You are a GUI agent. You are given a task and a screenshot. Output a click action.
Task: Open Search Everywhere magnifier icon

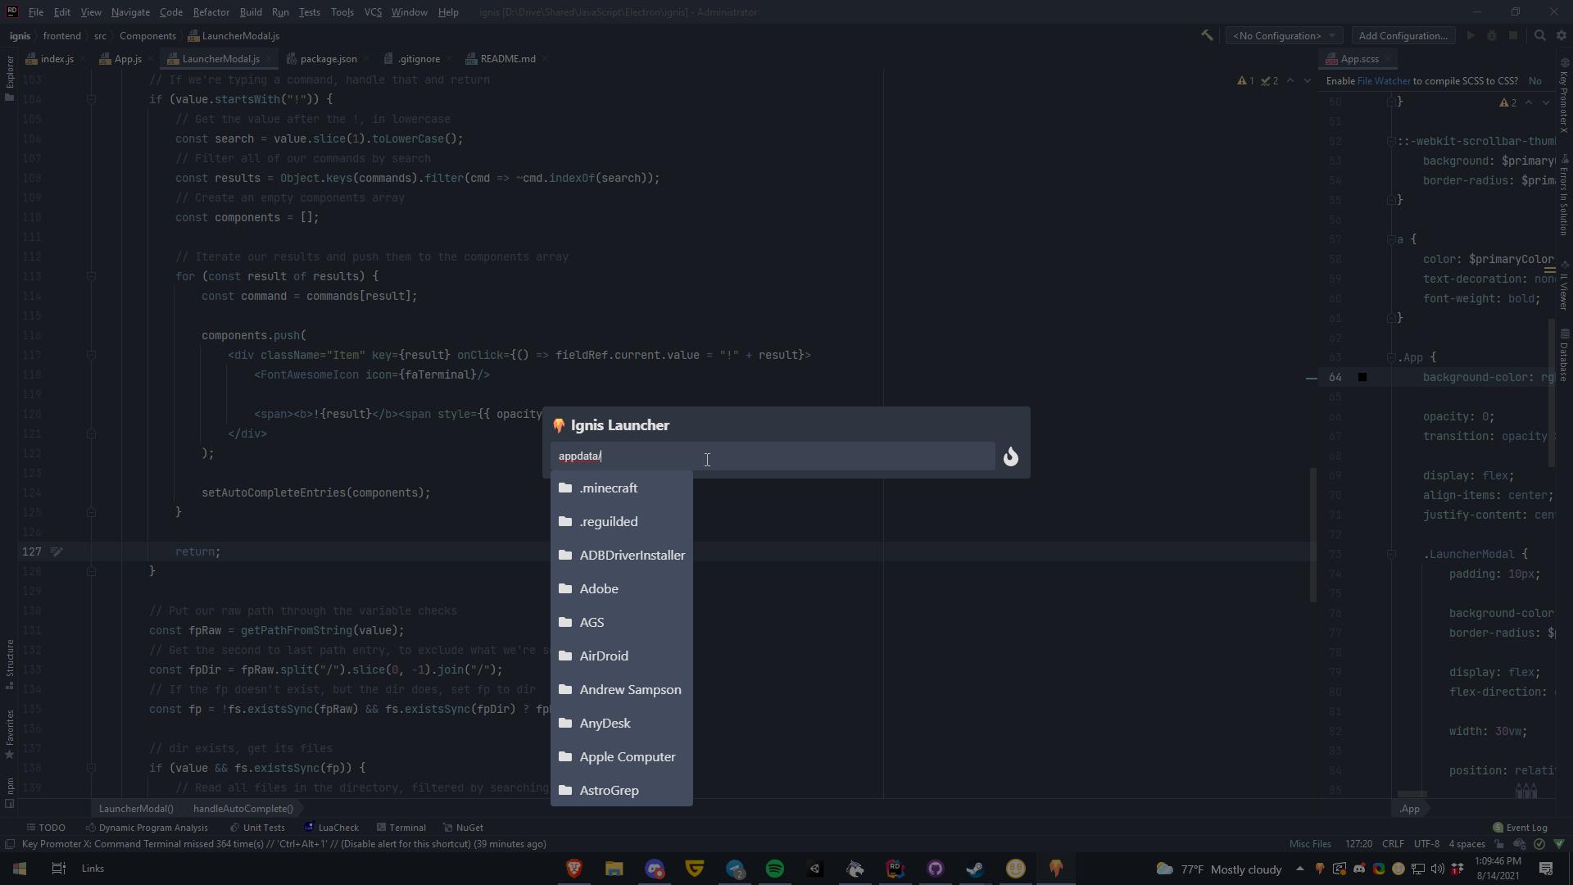point(1540,36)
